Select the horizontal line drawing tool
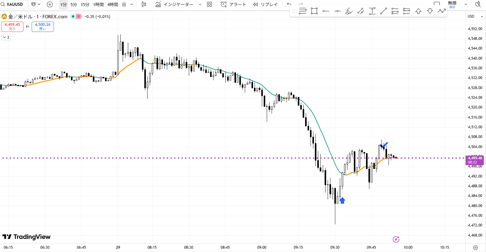This screenshot has width=486, height=252. pos(326,11)
